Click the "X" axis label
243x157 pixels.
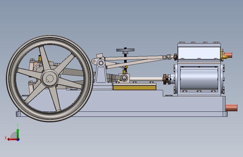pos(6,138)
